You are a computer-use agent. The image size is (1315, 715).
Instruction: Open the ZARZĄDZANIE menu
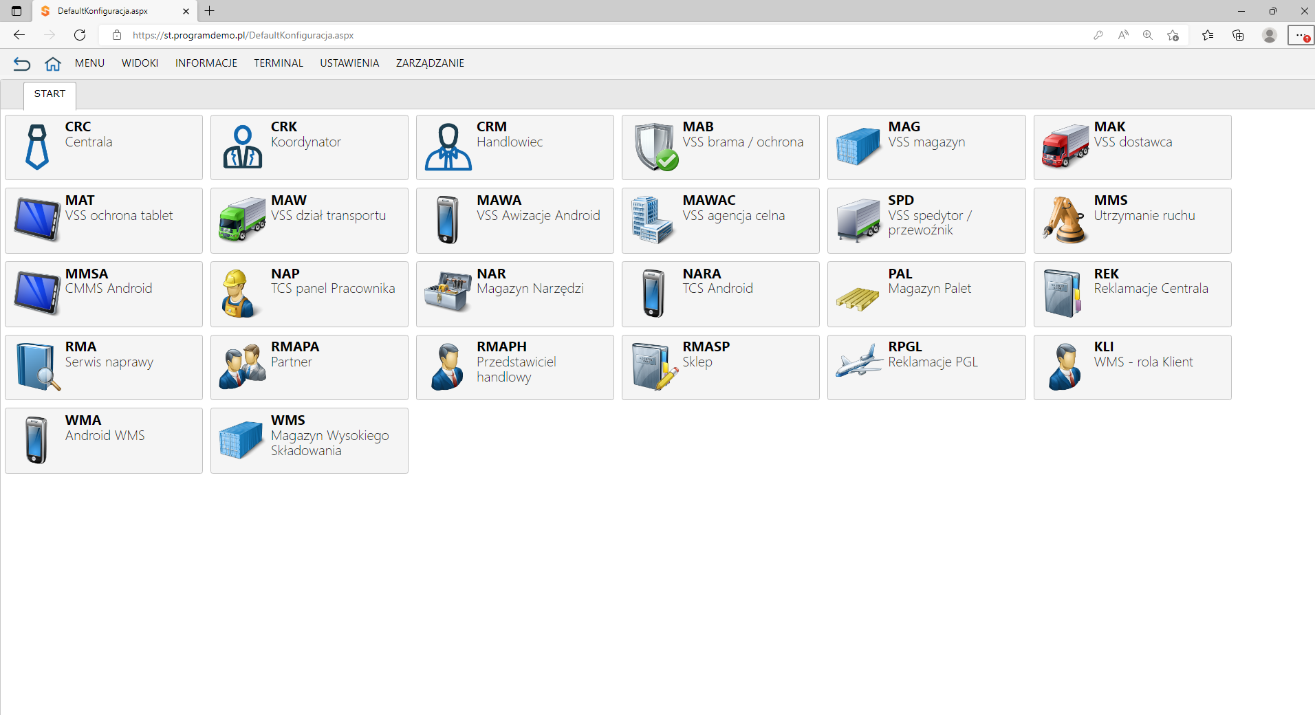[x=430, y=63]
